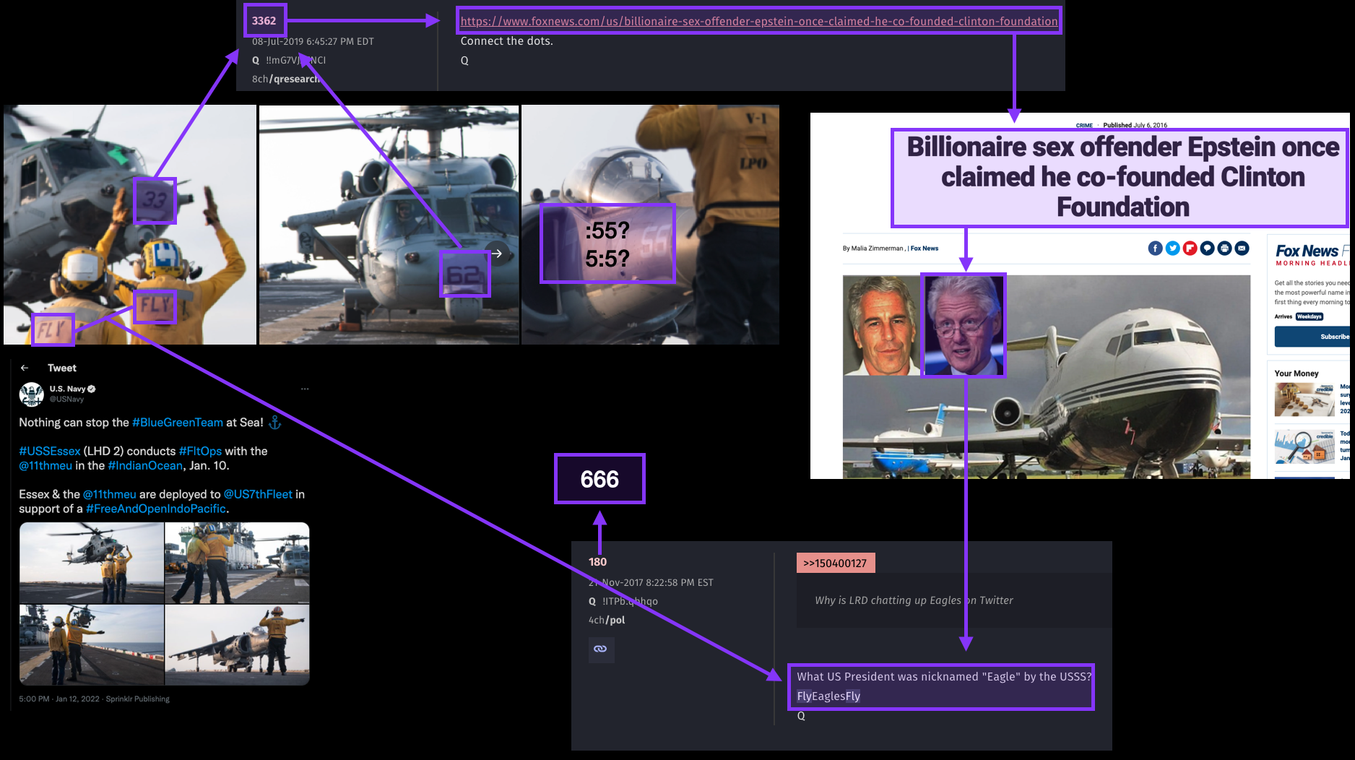The height and width of the screenshot is (760, 1355).
Task: Open the @US7thFleet mention
Action: point(258,494)
